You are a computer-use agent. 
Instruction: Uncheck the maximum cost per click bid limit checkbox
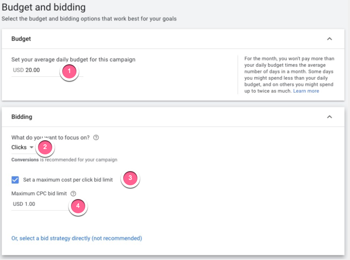click(x=15, y=180)
